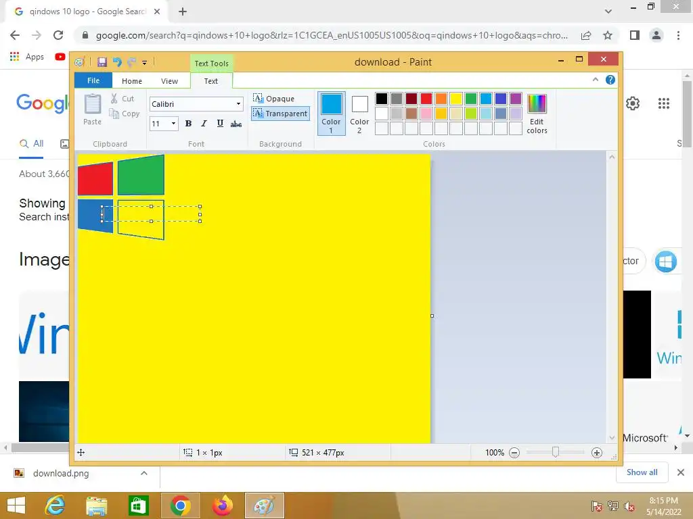Image resolution: width=693 pixels, height=519 pixels.
Task: Open Firefox from taskbar
Action: coord(222,505)
